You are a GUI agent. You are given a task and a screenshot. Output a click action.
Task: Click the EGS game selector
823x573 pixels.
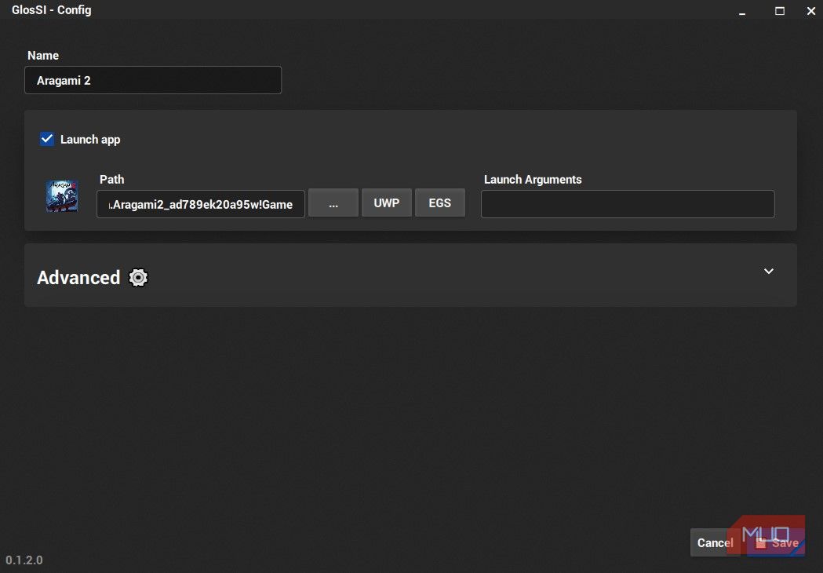coord(440,203)
